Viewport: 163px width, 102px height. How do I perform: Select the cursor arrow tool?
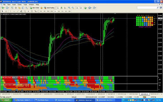(3, 11)
